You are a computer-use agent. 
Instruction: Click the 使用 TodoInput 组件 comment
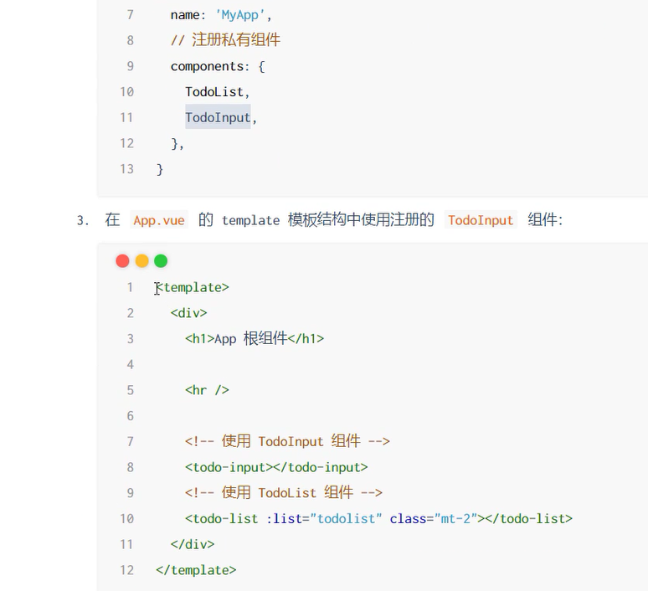(x=287, y=442)
